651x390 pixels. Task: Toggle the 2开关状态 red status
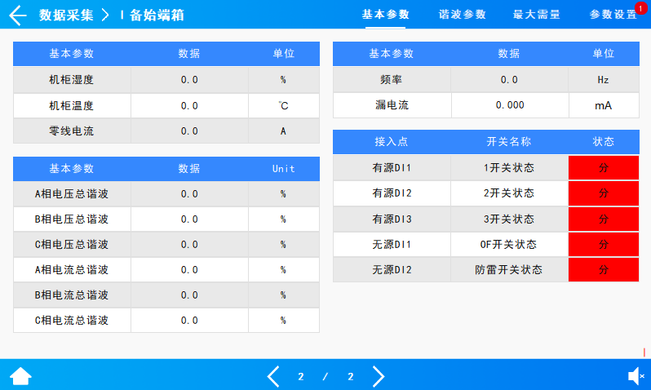tap(604, 193)
